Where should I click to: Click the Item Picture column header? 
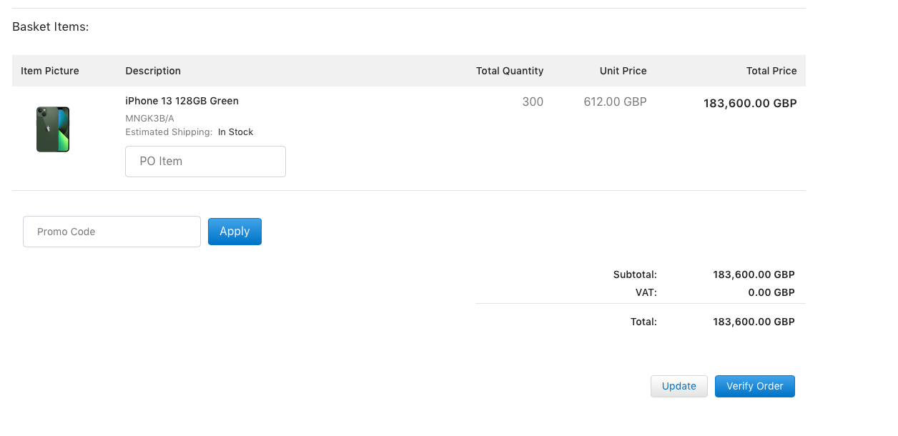(50, 71)
